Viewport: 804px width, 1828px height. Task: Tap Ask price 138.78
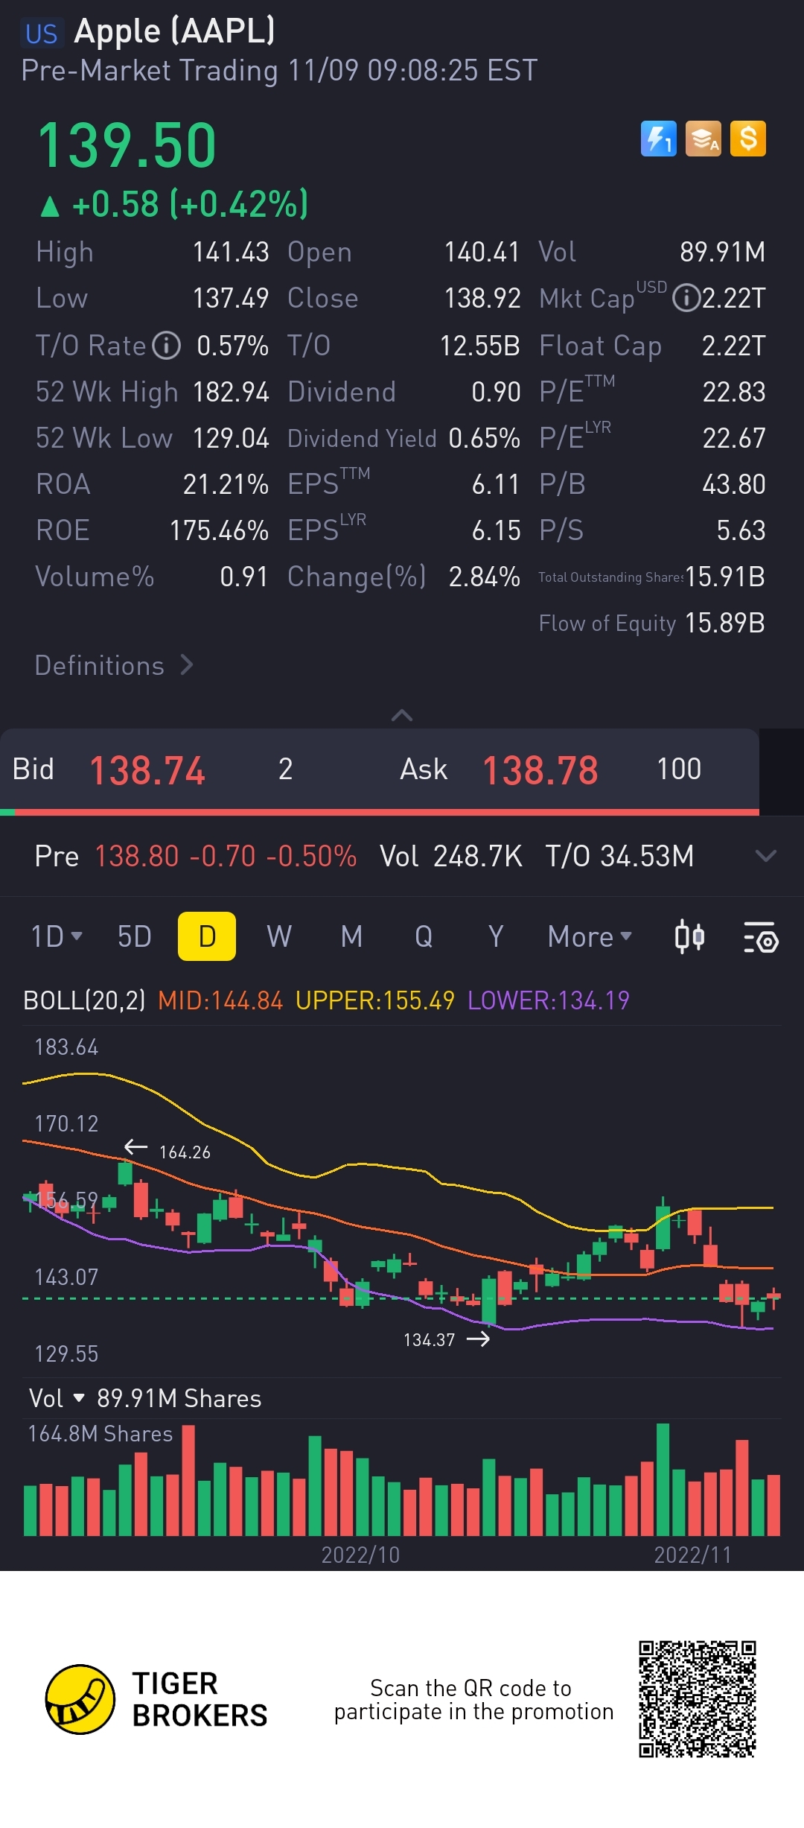540,770
